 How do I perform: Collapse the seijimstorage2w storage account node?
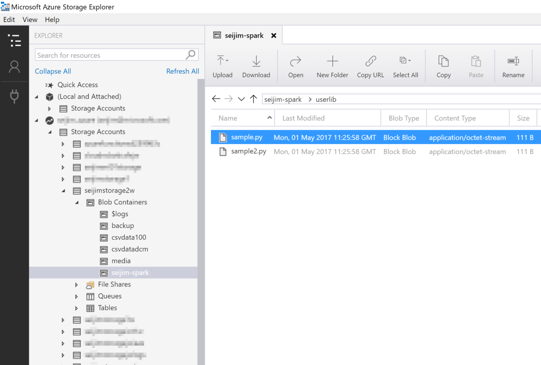click(63, 191)
